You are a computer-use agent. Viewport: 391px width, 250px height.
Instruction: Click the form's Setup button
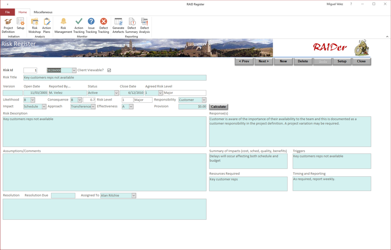342,61
